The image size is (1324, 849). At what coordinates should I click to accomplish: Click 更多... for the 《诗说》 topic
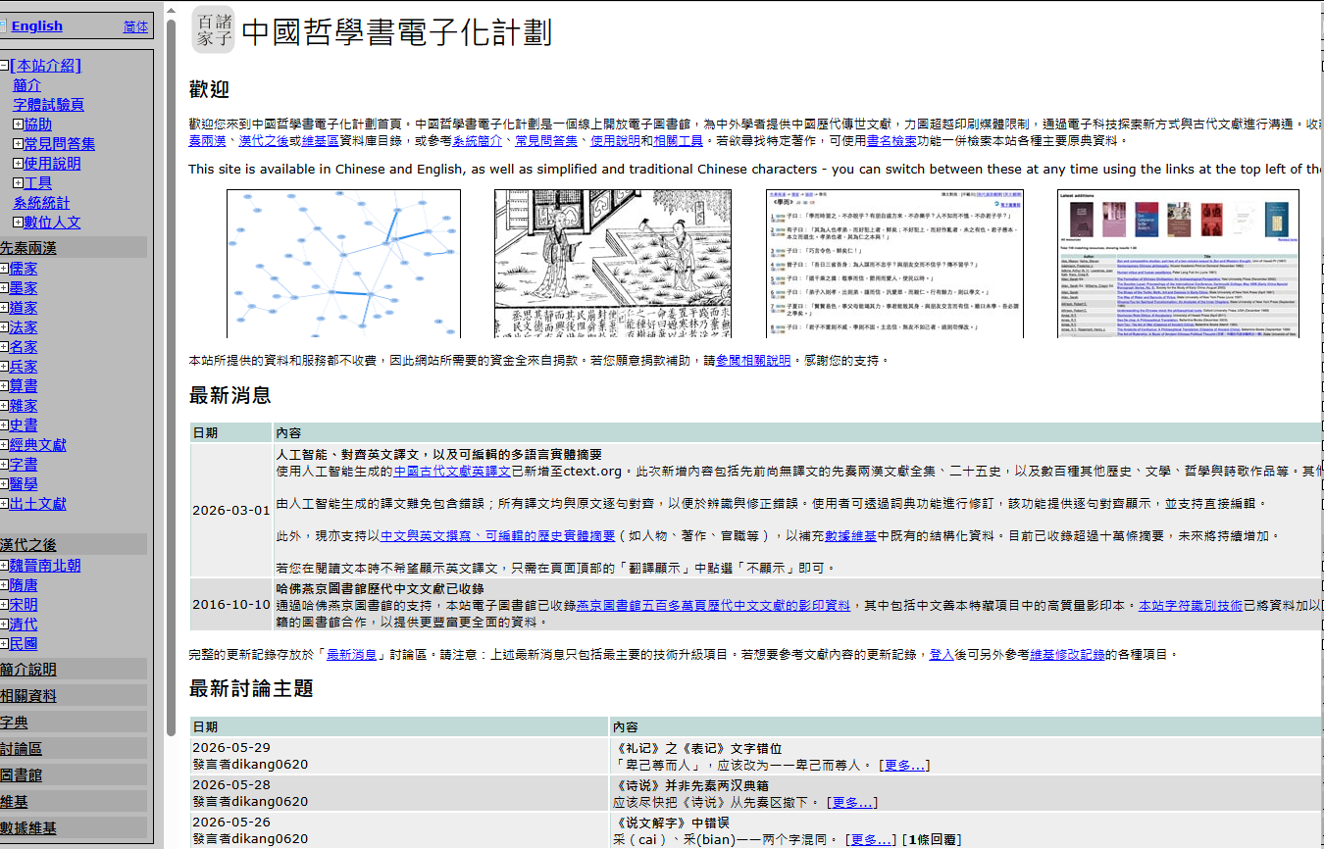click(851, 802)
